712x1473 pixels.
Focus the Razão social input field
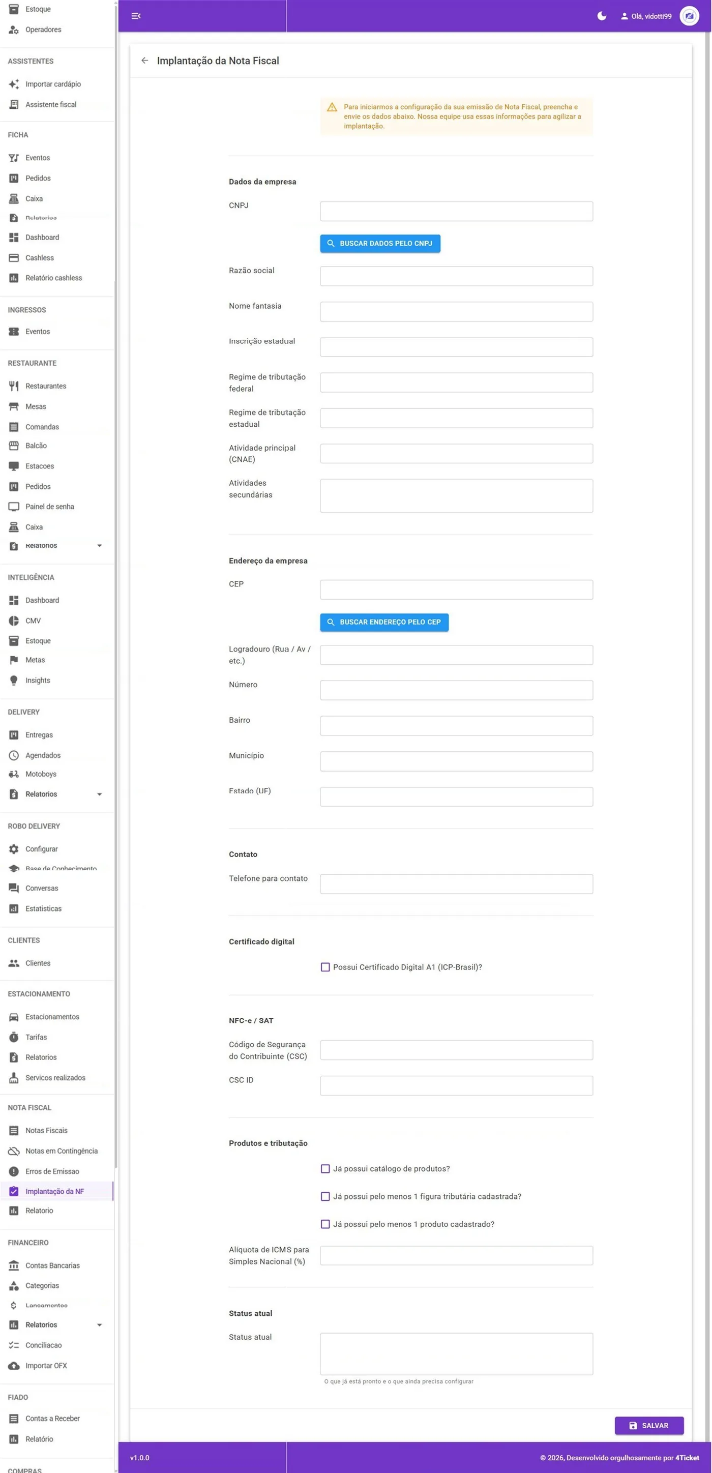[x=456, y=276]
